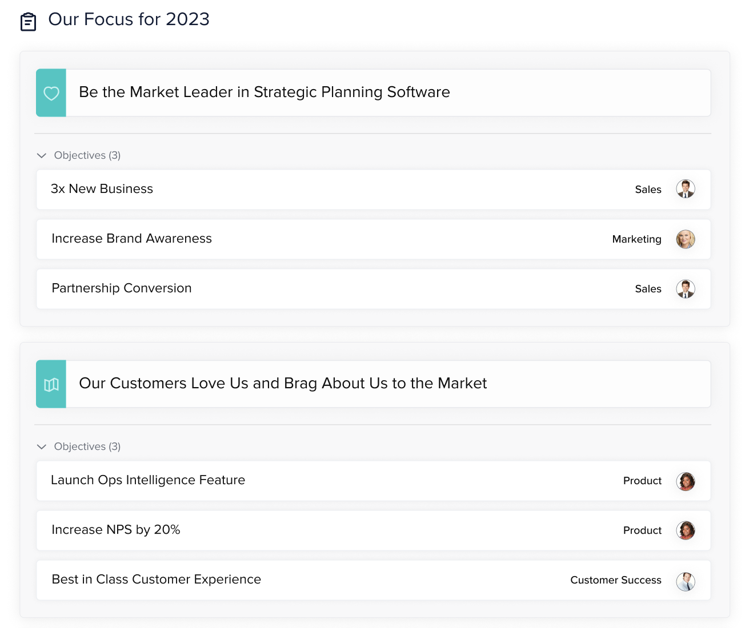The height and width of the screenshot is (628, 745).
Task: Click the Customer Success department label
Action: point(615,580)
